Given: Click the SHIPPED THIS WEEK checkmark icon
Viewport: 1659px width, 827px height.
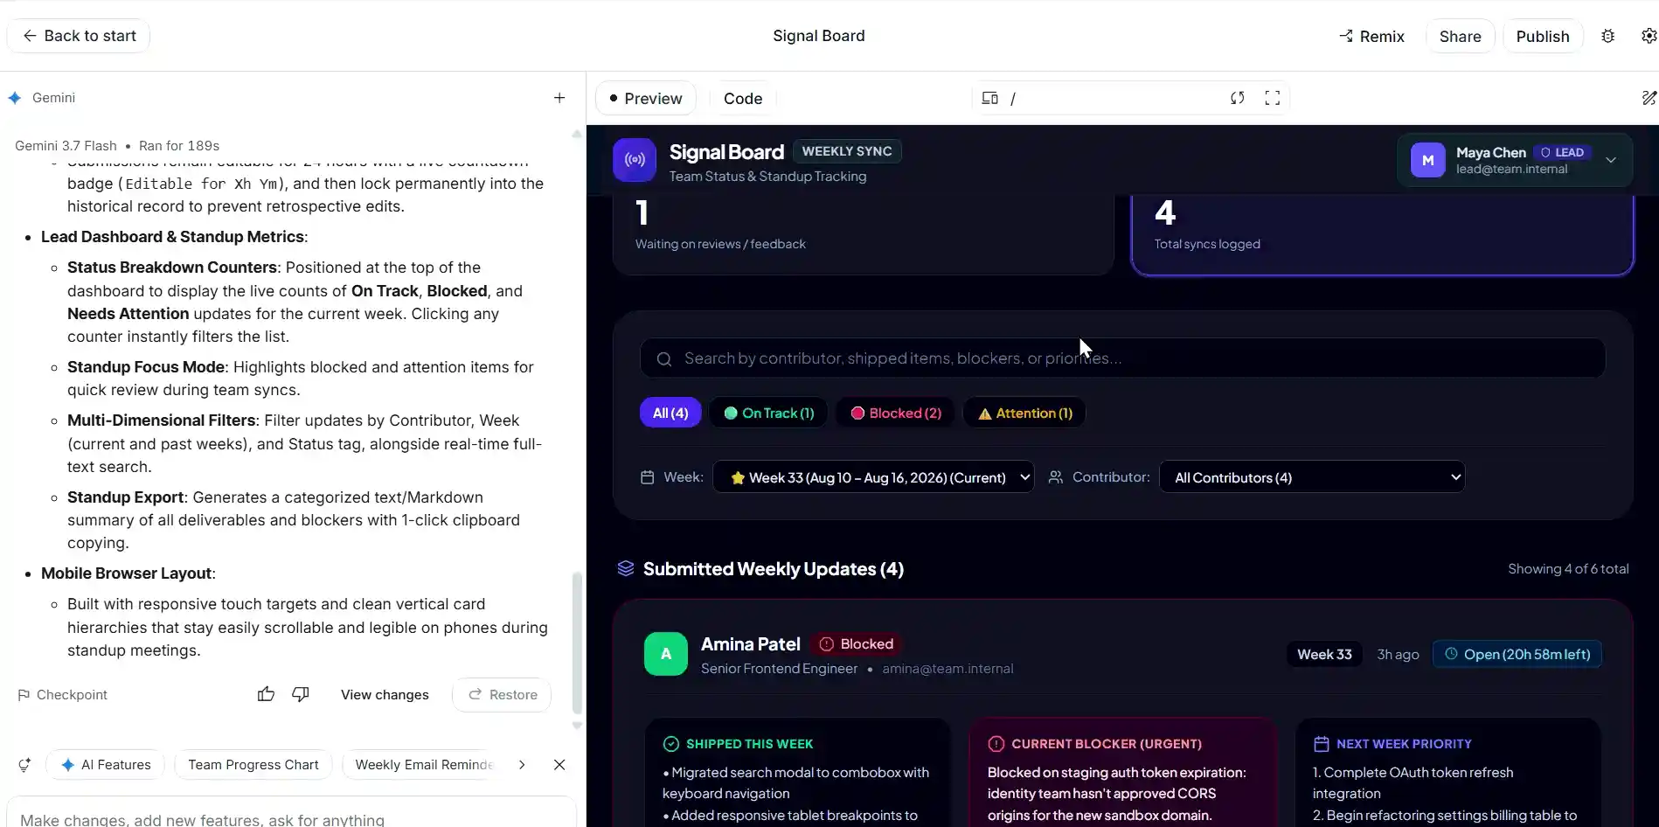Looking at the screenshot, I should click(x=671, y=744).
